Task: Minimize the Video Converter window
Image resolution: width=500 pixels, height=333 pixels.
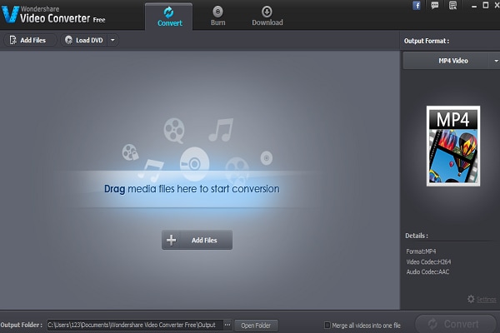Action: click(474, 6)
